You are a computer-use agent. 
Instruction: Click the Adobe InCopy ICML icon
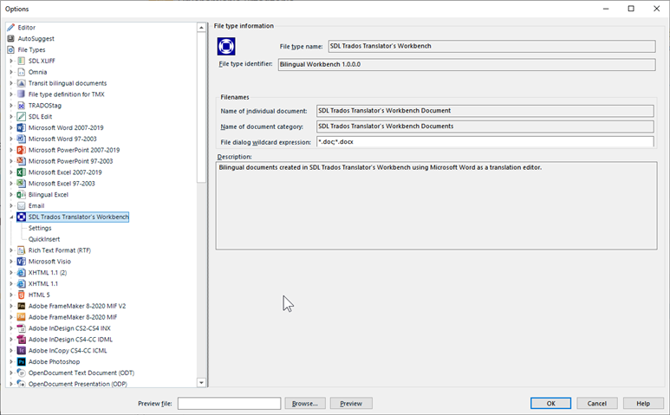coord(21,350)
